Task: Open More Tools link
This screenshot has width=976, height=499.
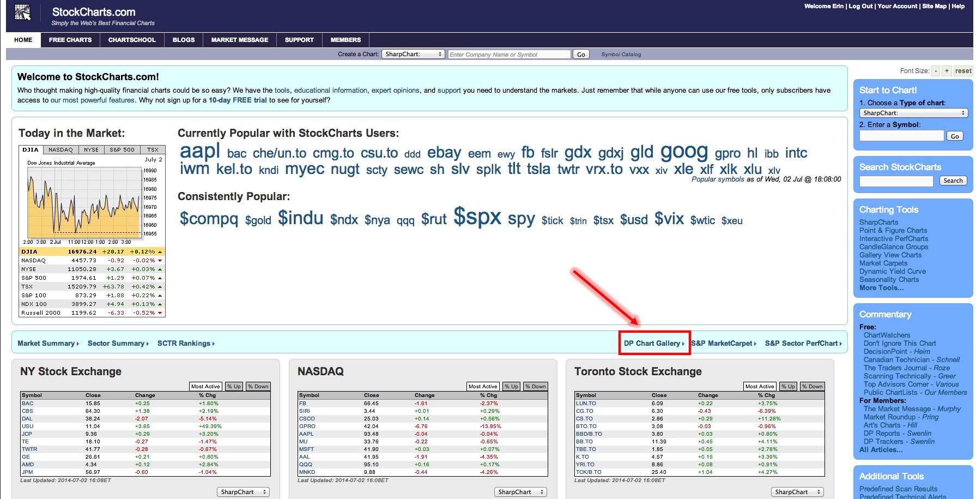Action: [x=881, y=288]
